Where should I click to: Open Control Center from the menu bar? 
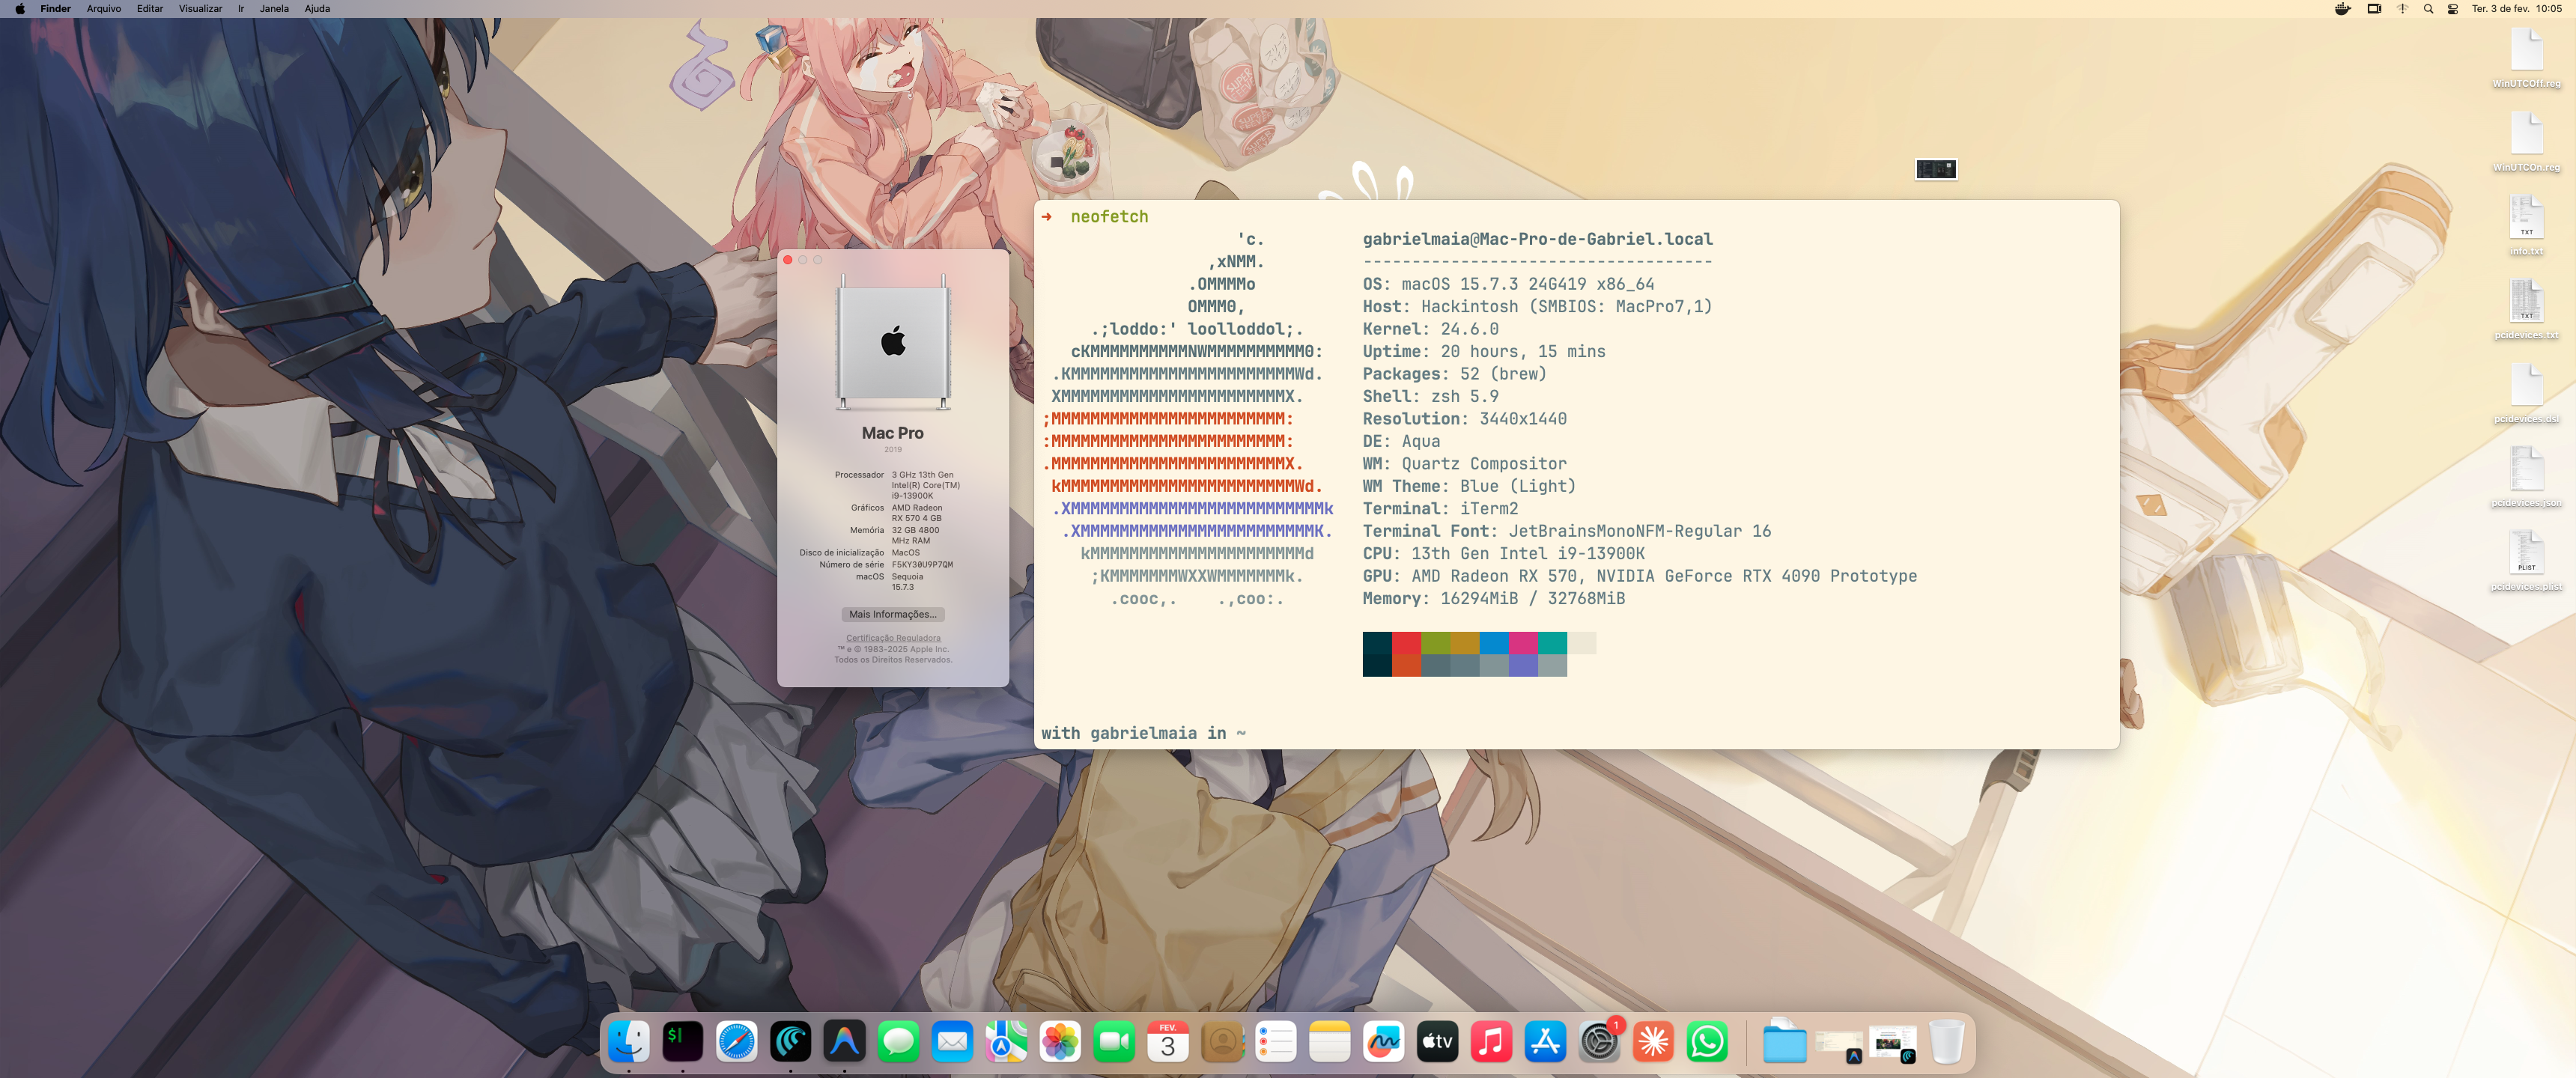2452,9
